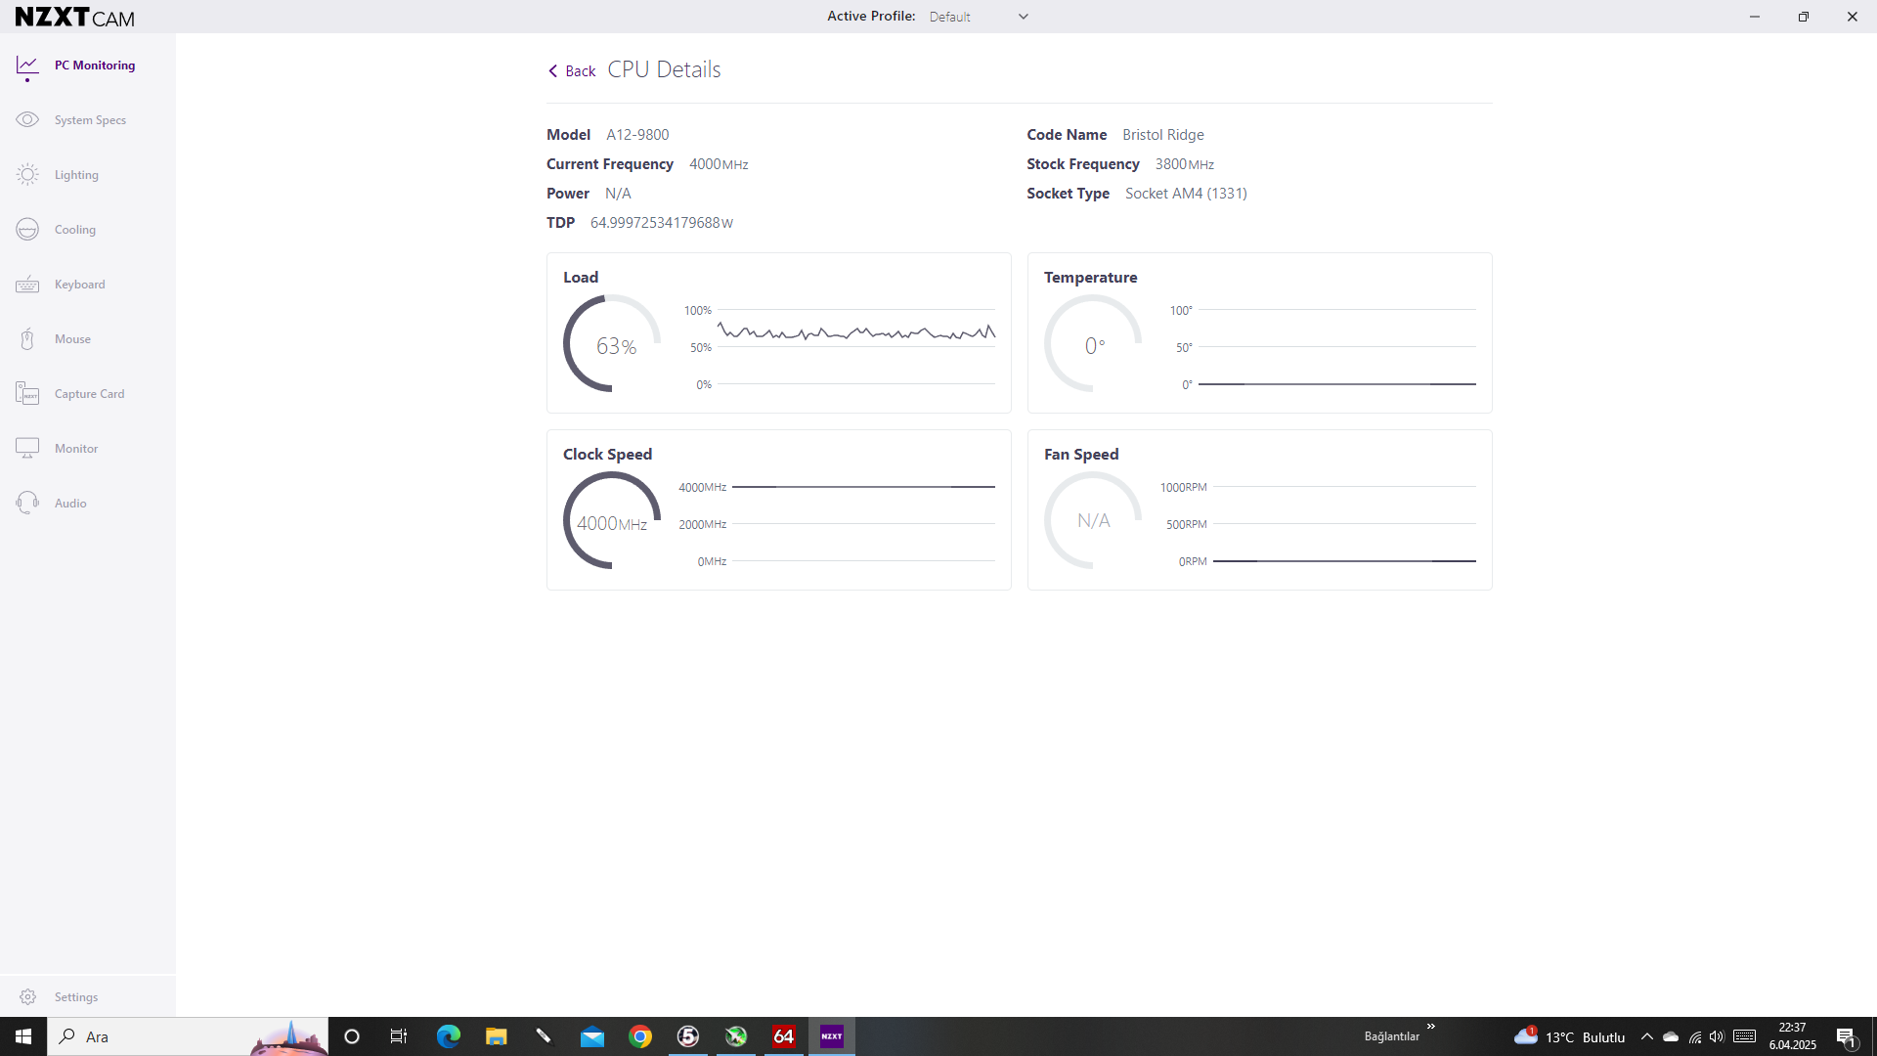Open the Lighting sun icon
The width and height of the screenshot is (1877, 1056).
coord(27,175)
